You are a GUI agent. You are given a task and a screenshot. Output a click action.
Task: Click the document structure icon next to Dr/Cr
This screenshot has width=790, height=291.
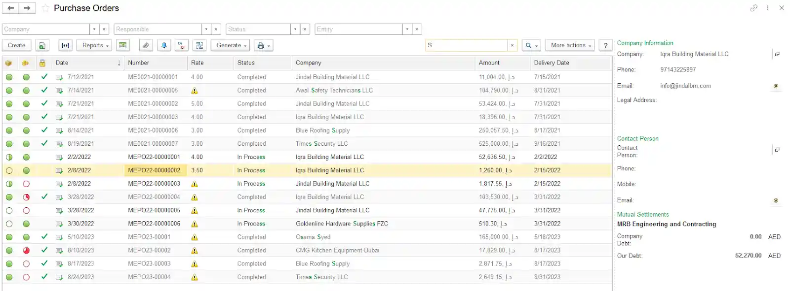tap(199, 45)
